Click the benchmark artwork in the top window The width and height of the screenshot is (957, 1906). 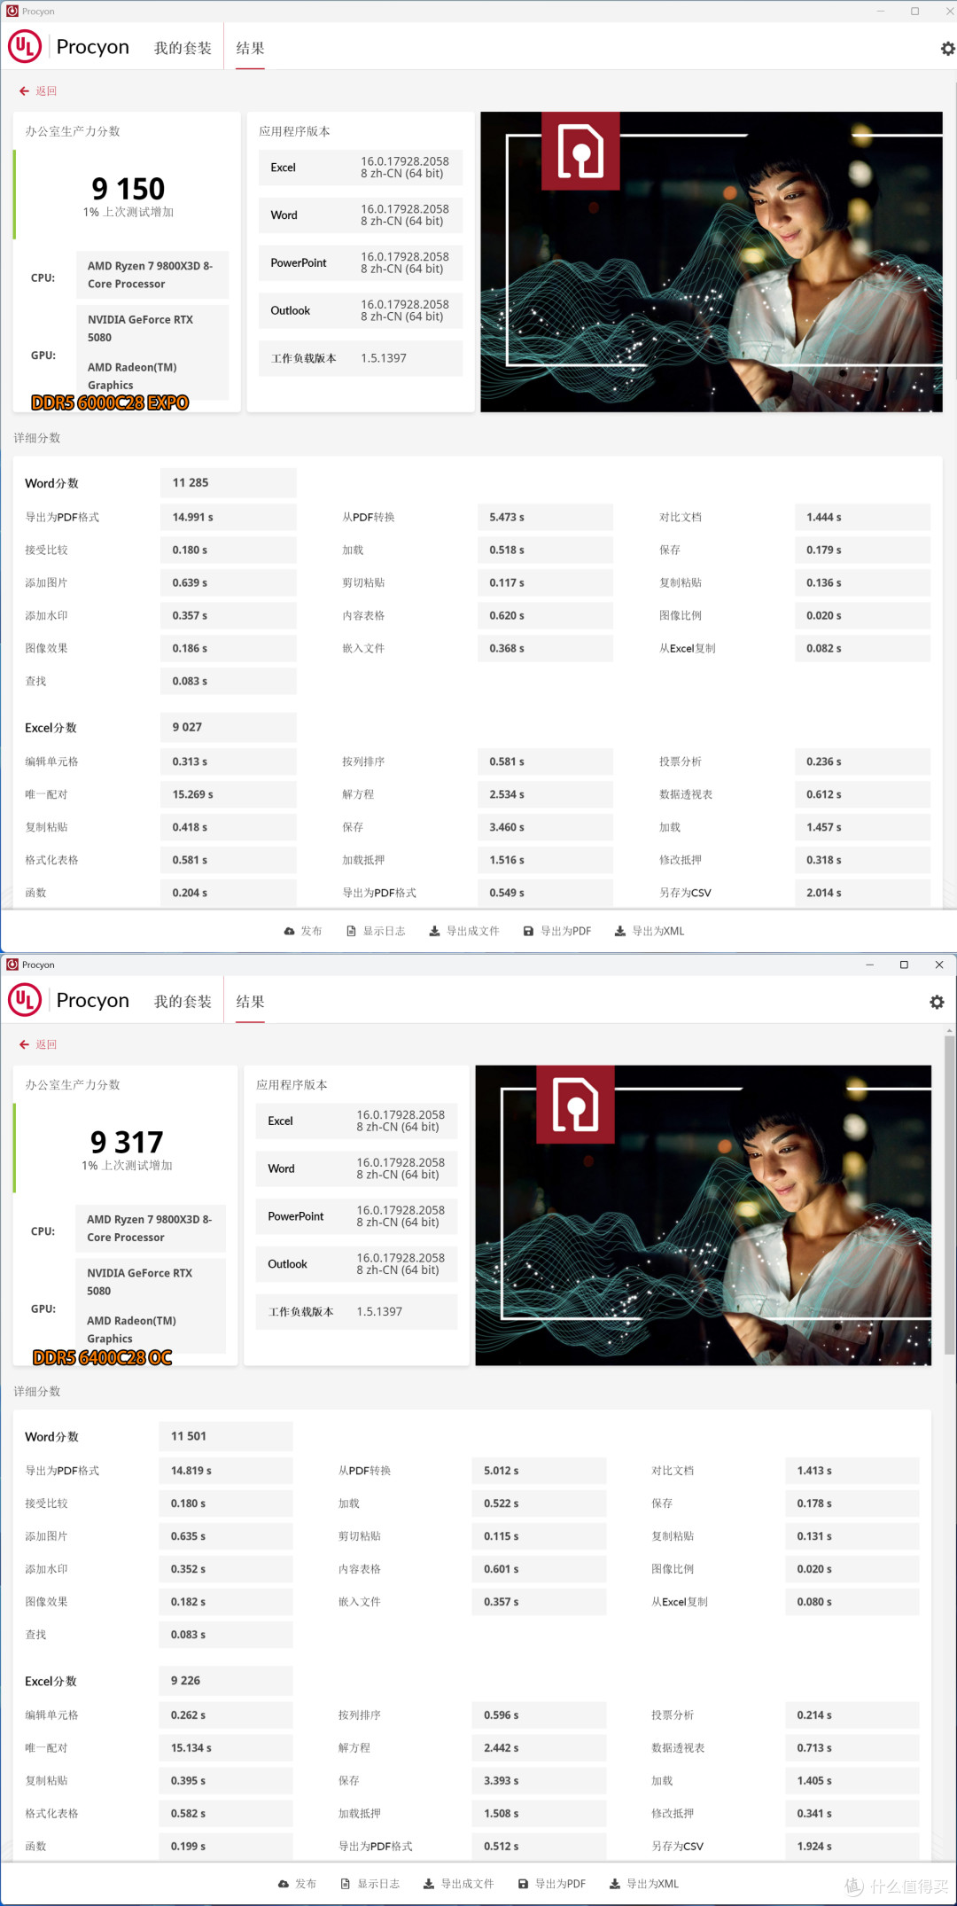pyautogui.click(x=712, y=262)
